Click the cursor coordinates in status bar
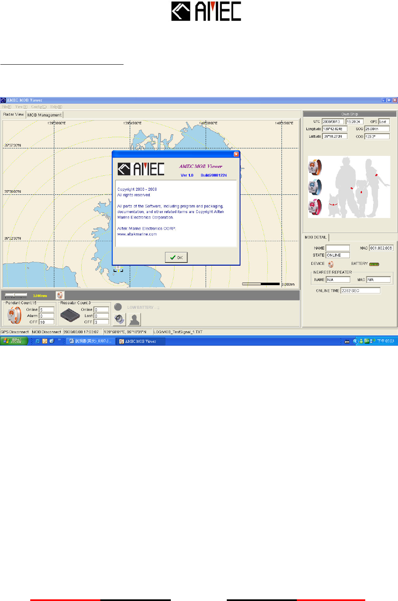398x601 pixels. tap(125, 332)
